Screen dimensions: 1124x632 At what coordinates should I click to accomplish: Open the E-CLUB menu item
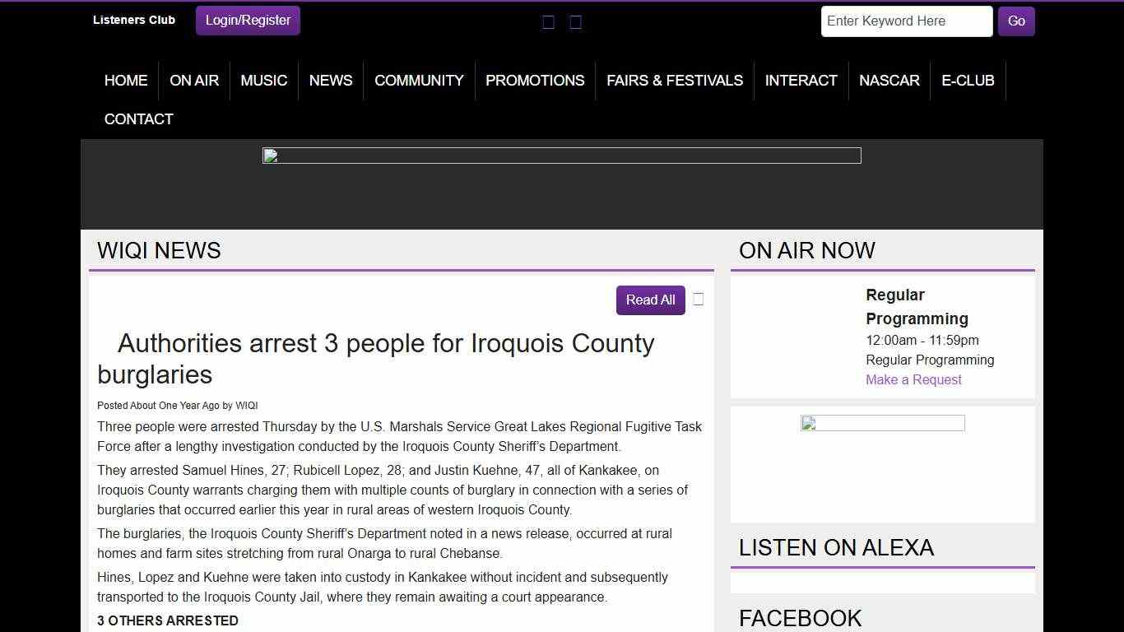click(968, 81)
